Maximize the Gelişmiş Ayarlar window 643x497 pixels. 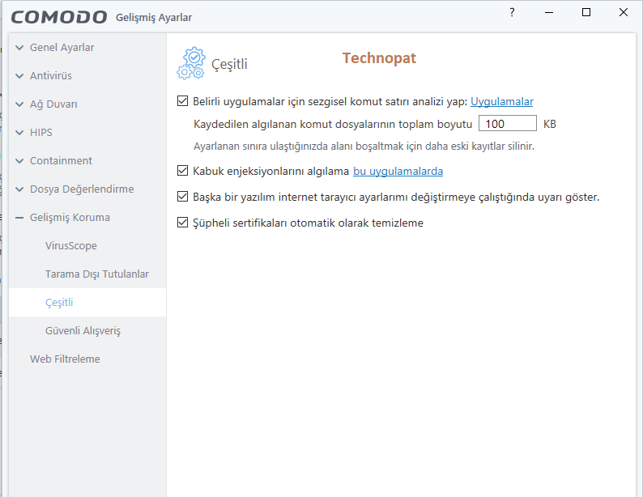tap(586, 12)
